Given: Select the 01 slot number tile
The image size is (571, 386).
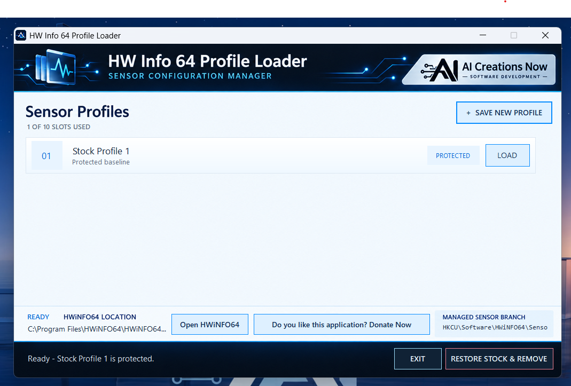Looking at the screenshot, I should 46,156.
